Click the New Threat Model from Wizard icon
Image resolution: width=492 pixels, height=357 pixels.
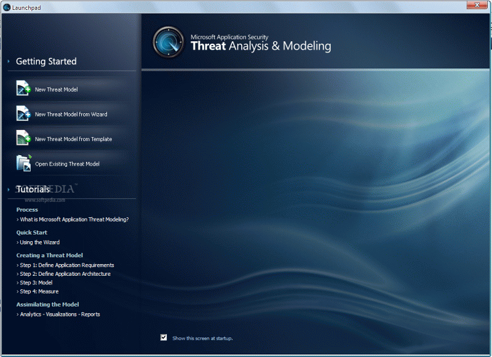[x=23, y=113]
